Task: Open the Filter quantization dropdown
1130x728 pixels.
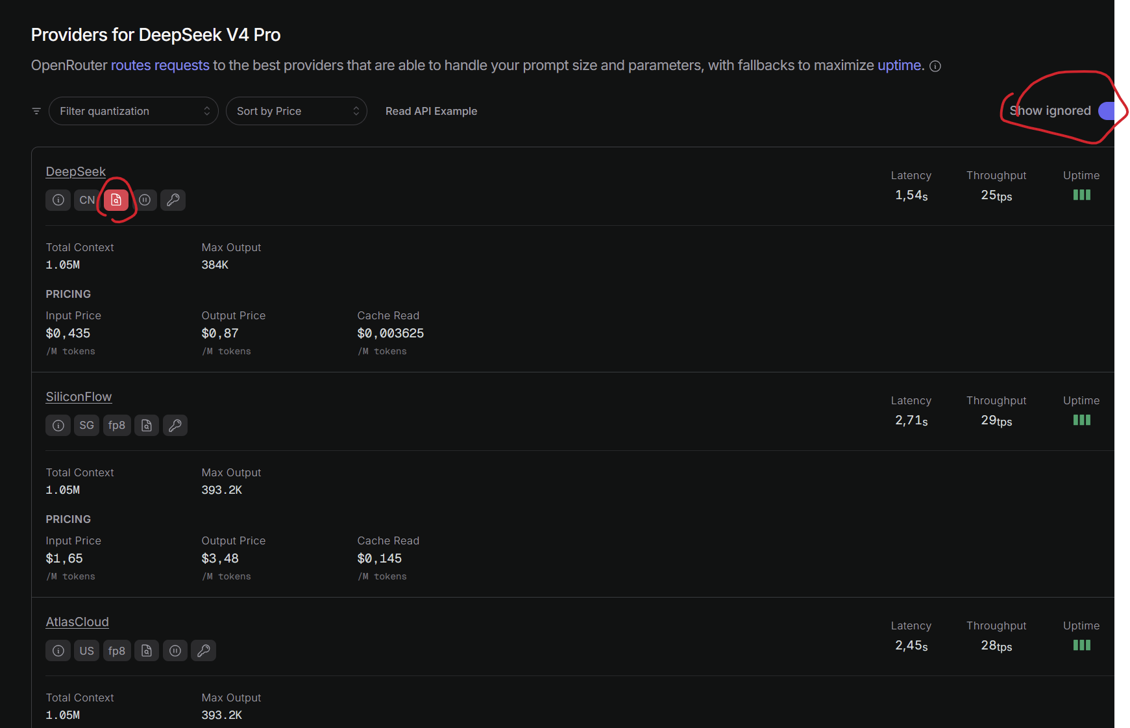Action: pos(134,111)
